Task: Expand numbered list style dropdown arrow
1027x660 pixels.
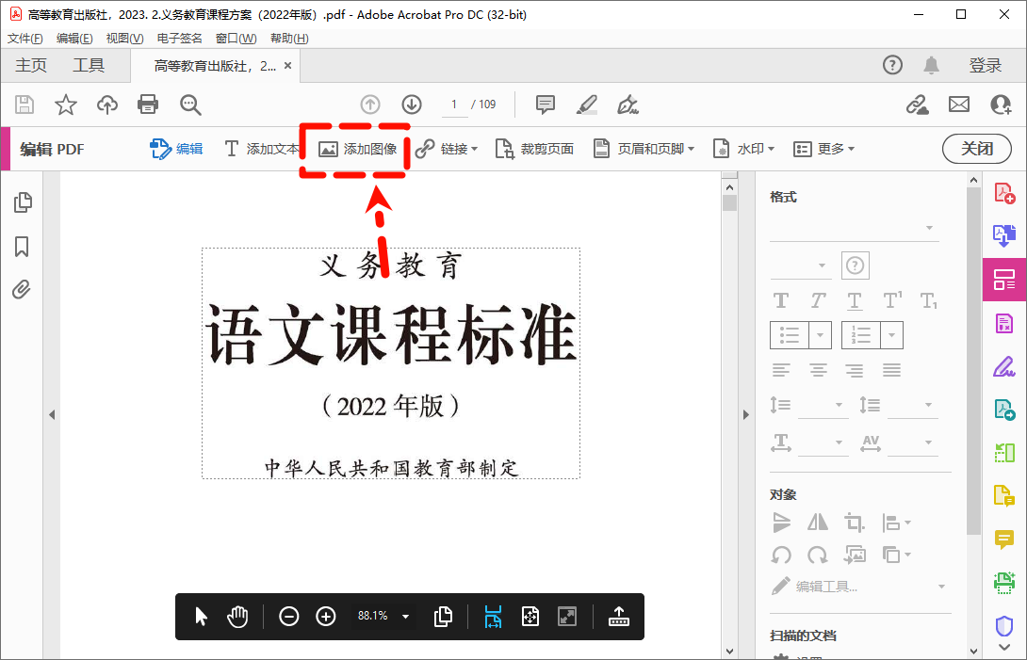Action: point(891,336)
